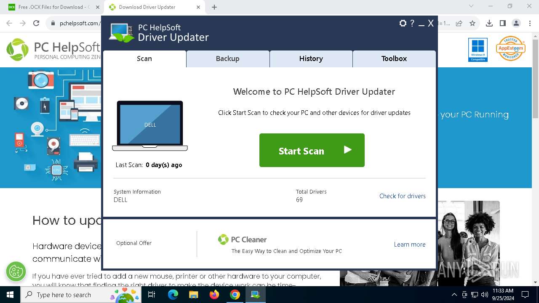Viewport: 539px width, 303px height.
Task: Toggle the Chrome side panel
Action: click(503, 24)
